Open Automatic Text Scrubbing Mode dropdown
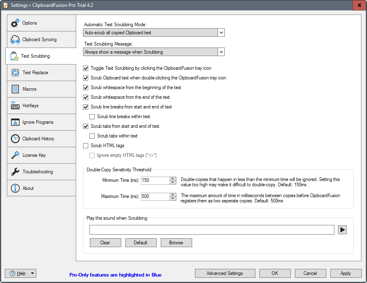 (x=221, y=33)
